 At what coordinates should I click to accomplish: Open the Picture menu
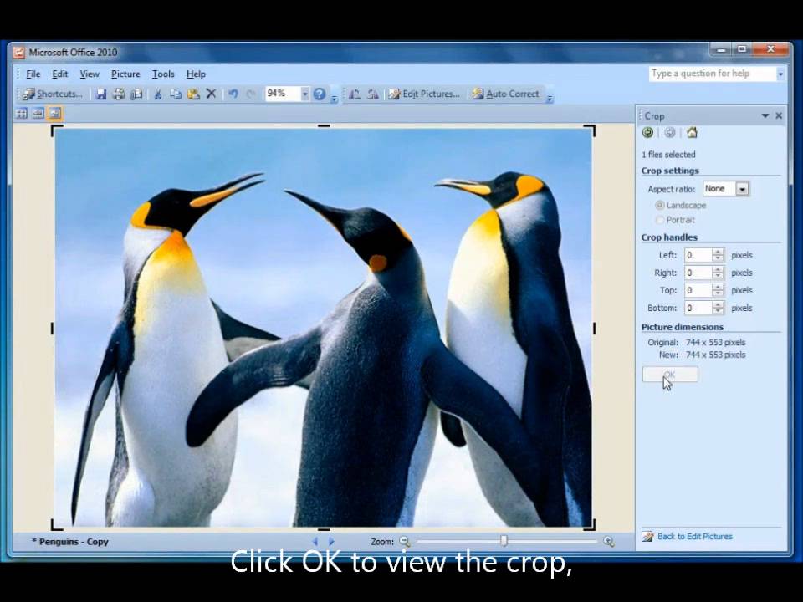125,74
